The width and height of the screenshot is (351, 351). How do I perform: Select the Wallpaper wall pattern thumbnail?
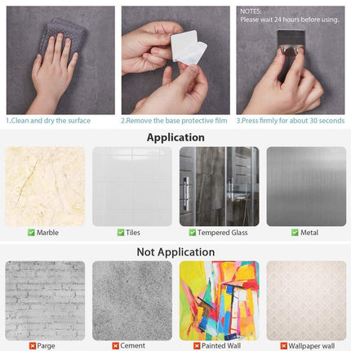coord(306,300)
